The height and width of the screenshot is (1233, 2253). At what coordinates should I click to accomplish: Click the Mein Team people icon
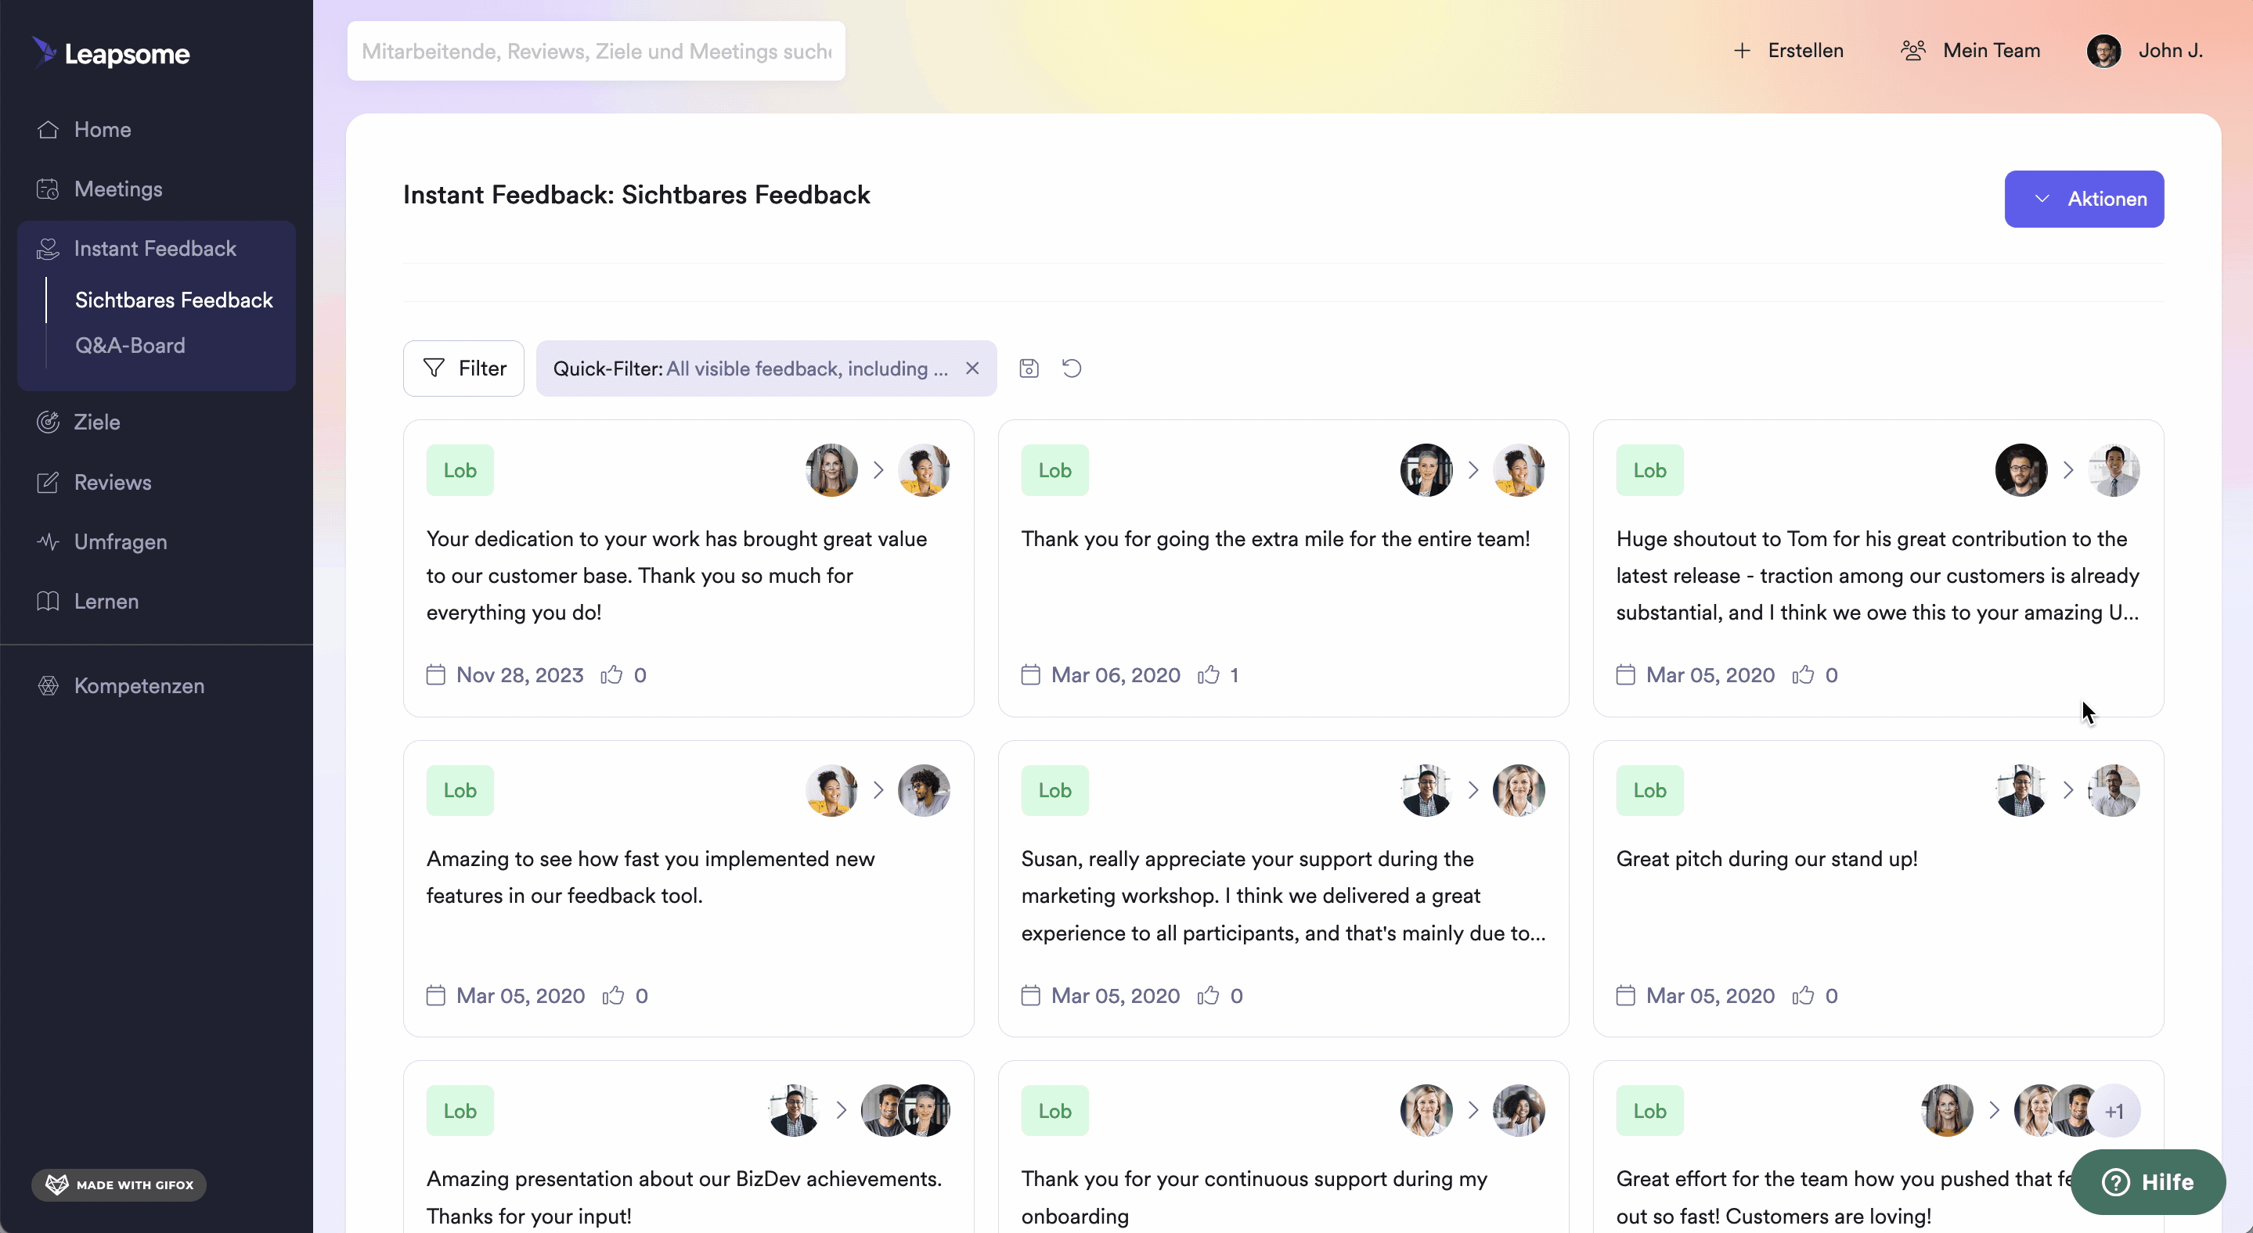1912,51
